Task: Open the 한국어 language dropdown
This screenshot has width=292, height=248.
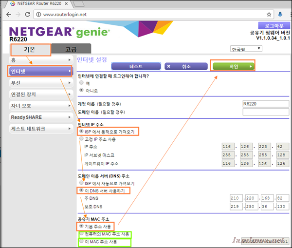Action: (246, 49)
